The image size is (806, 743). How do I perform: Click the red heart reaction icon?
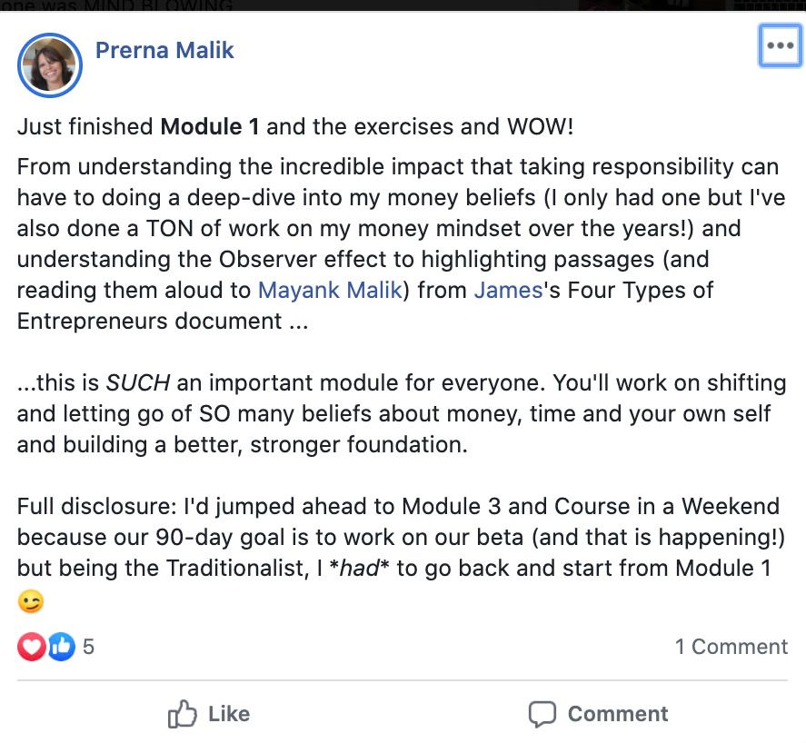32,647
